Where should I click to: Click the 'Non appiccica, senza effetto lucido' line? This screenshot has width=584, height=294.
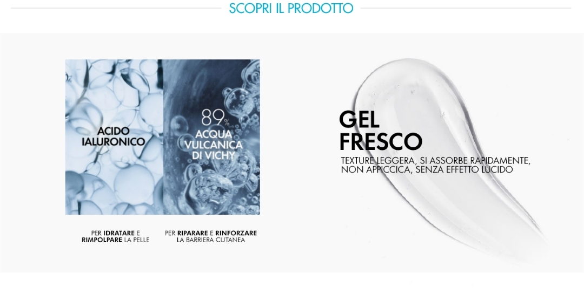427,169
